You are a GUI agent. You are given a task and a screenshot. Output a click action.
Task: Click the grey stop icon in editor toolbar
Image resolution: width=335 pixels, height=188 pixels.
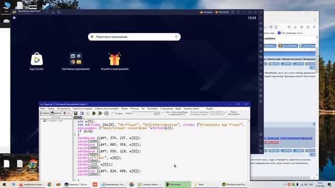(x=106, y=113)
